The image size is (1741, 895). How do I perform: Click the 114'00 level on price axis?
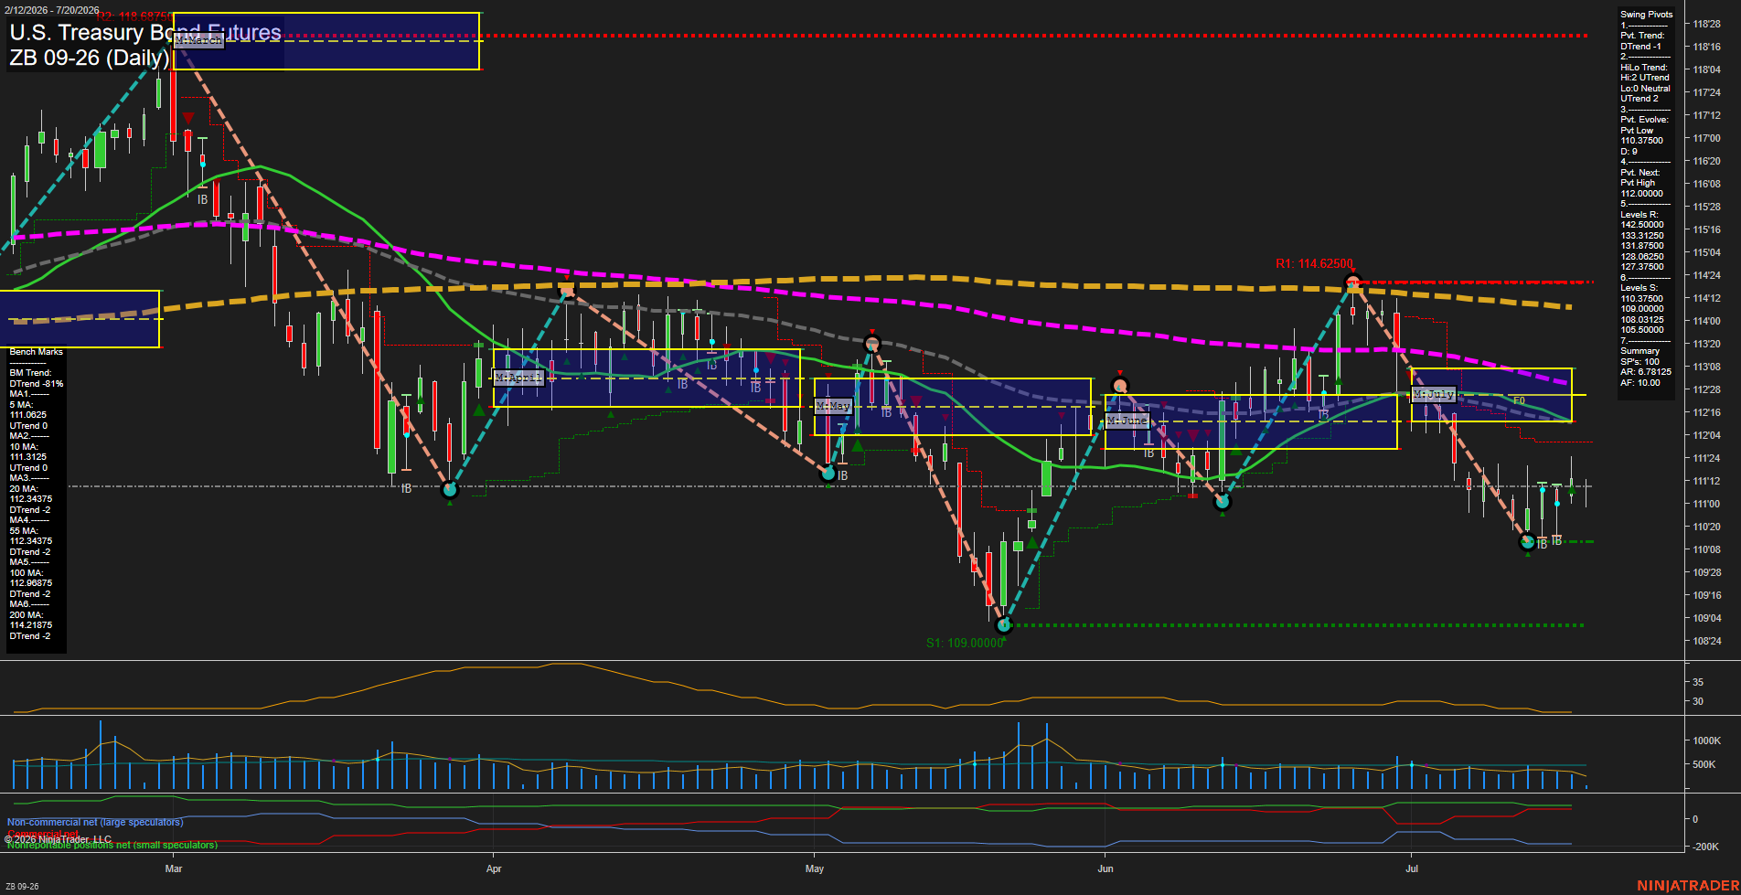click(x=1706, y=321)
